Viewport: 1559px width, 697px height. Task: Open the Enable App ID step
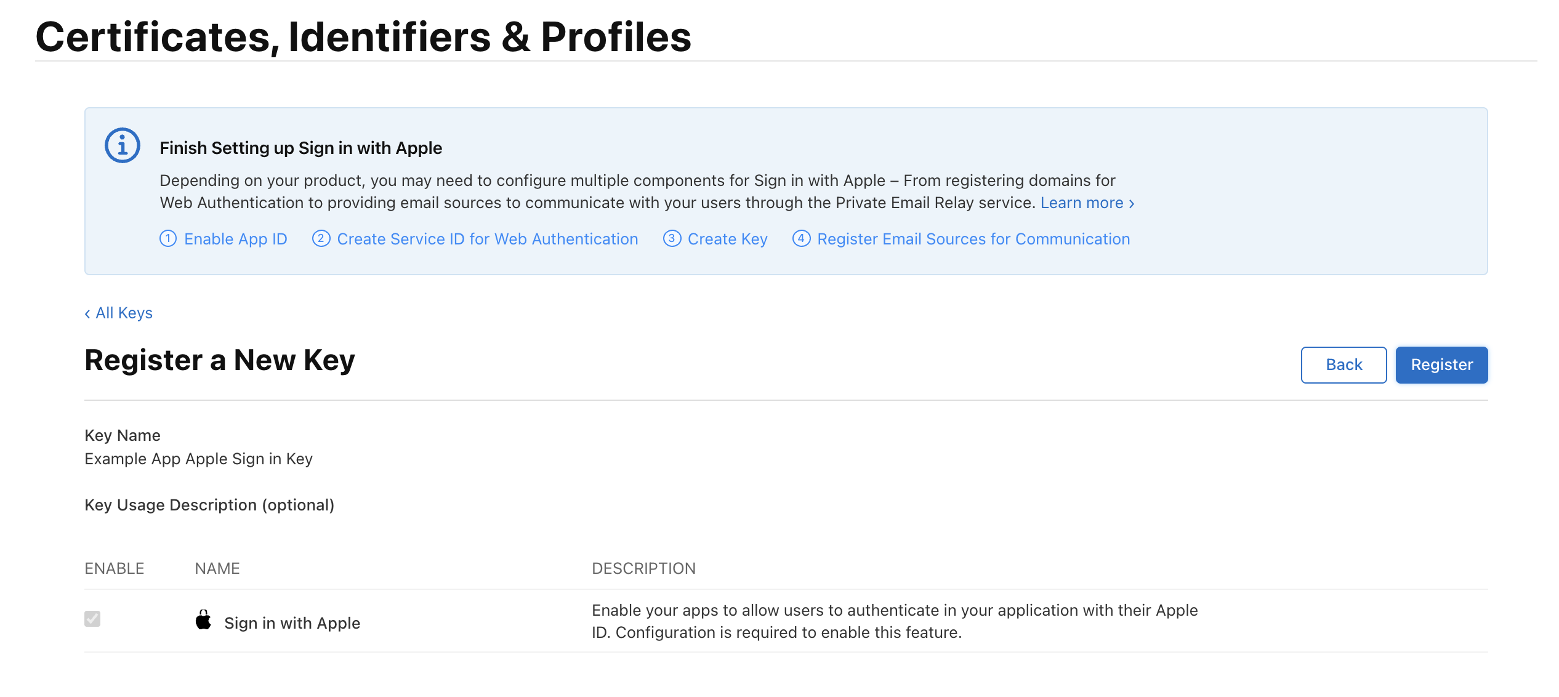tap(235, 239)
